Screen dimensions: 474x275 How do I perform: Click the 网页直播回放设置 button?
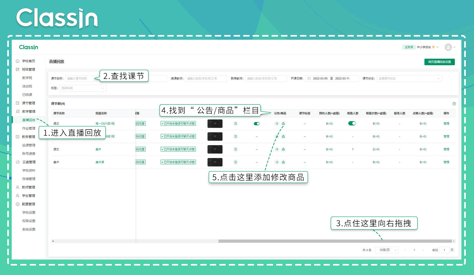440,62
